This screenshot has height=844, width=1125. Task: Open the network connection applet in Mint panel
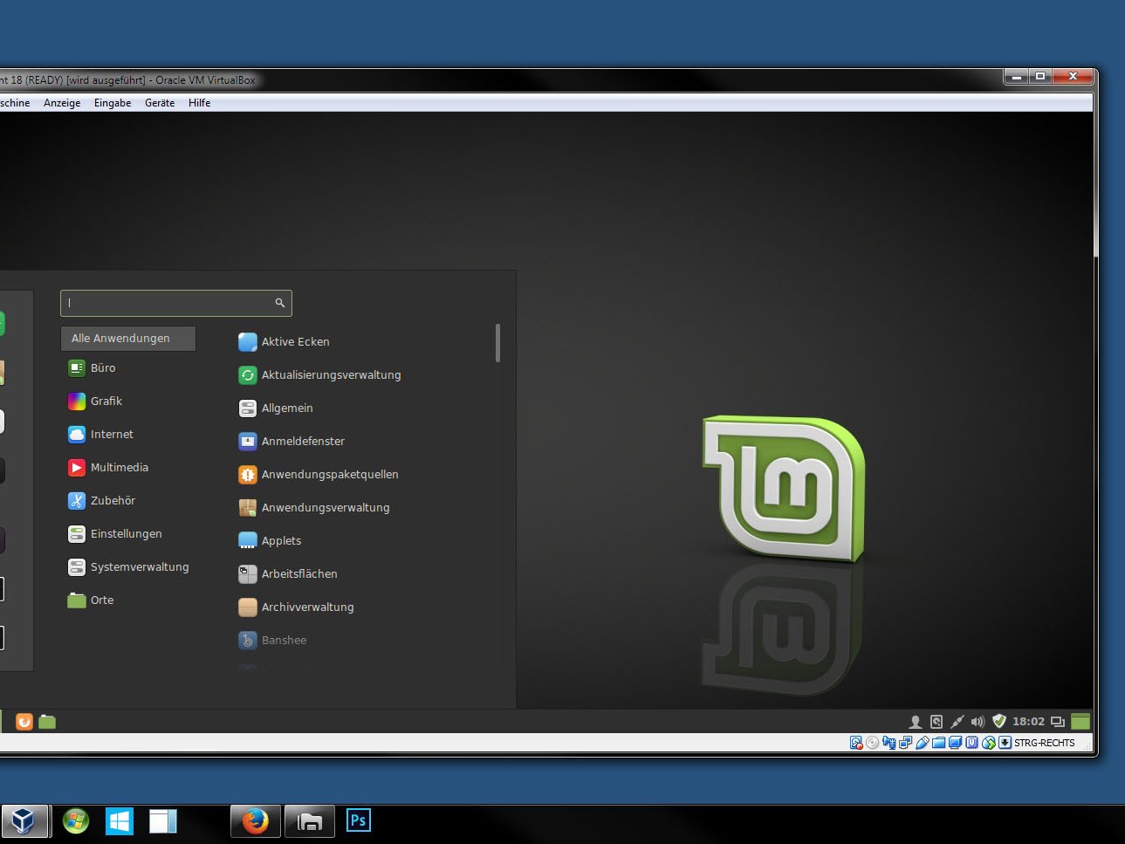coord(957,722)
